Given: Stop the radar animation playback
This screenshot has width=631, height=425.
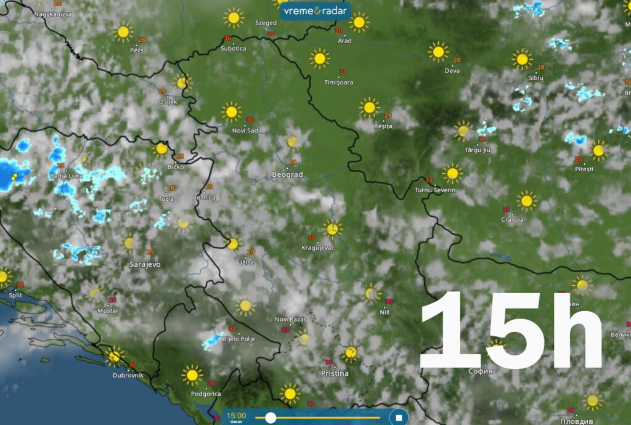Looking at the screenshot, I should click(x=399, y=418).
